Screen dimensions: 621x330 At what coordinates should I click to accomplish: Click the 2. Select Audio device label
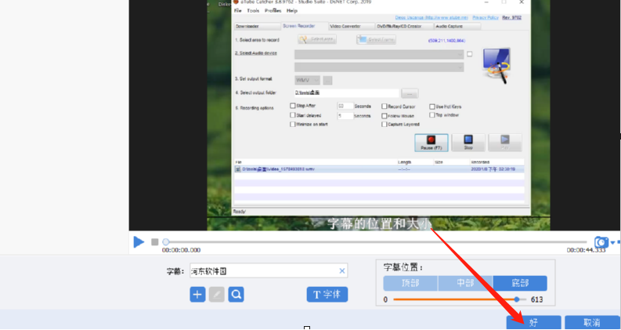click(256, 53)
